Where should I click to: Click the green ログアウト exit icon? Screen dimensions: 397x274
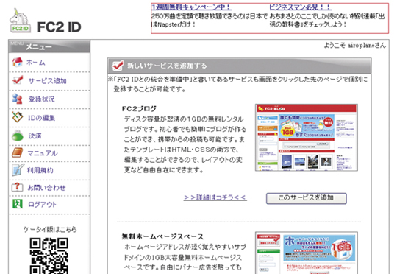pos(18,204)
